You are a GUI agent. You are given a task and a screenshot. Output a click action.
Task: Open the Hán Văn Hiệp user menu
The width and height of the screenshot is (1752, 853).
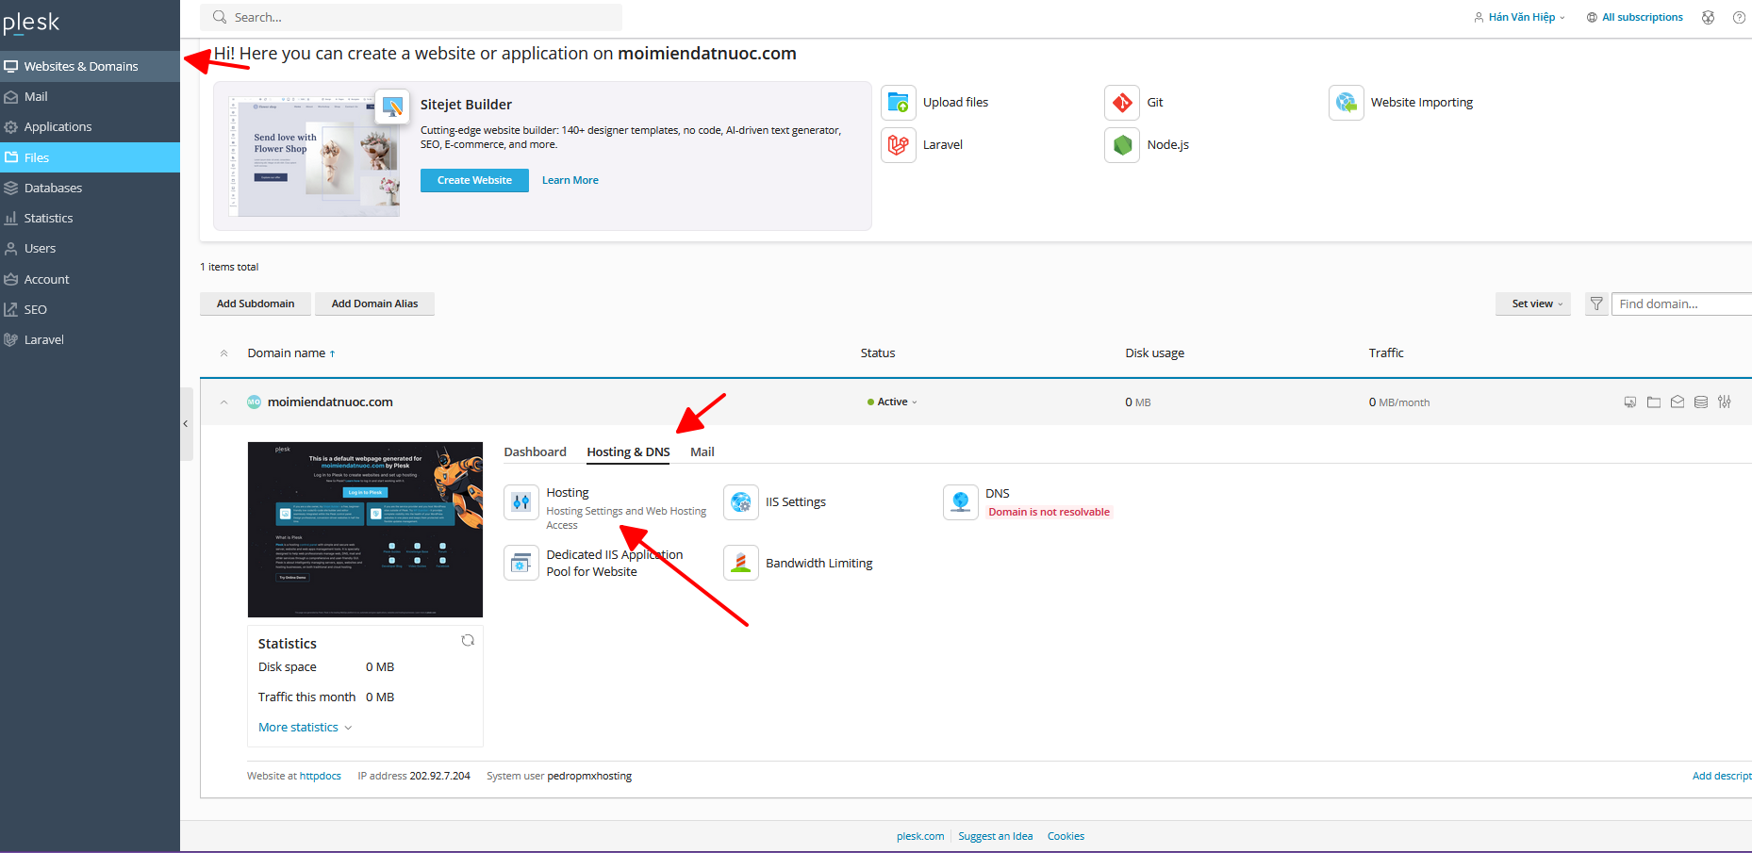coord(1519,17)
